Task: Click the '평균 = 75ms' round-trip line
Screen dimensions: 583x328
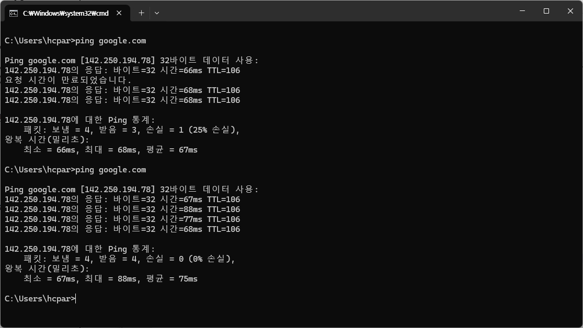Action: tap(110, 279)
